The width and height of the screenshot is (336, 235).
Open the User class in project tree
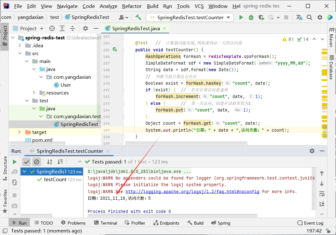[x=62, y=85]
